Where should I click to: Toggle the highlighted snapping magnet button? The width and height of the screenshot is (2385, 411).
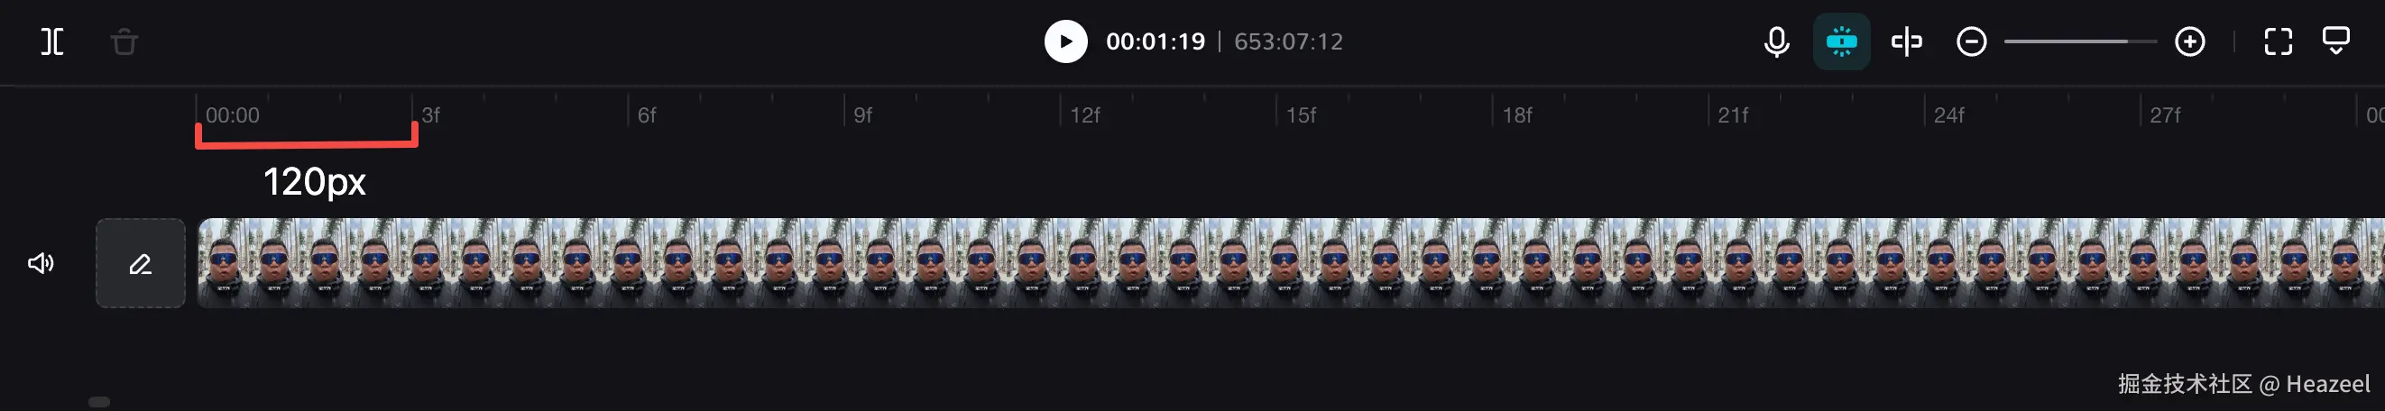[1840, 41]
